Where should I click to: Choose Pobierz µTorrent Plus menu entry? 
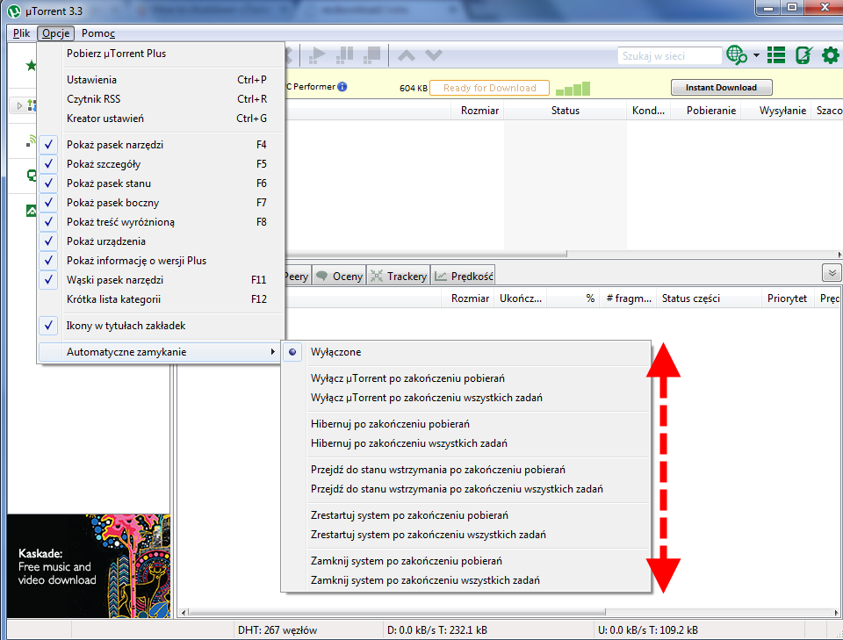click(x=160, y=54)
